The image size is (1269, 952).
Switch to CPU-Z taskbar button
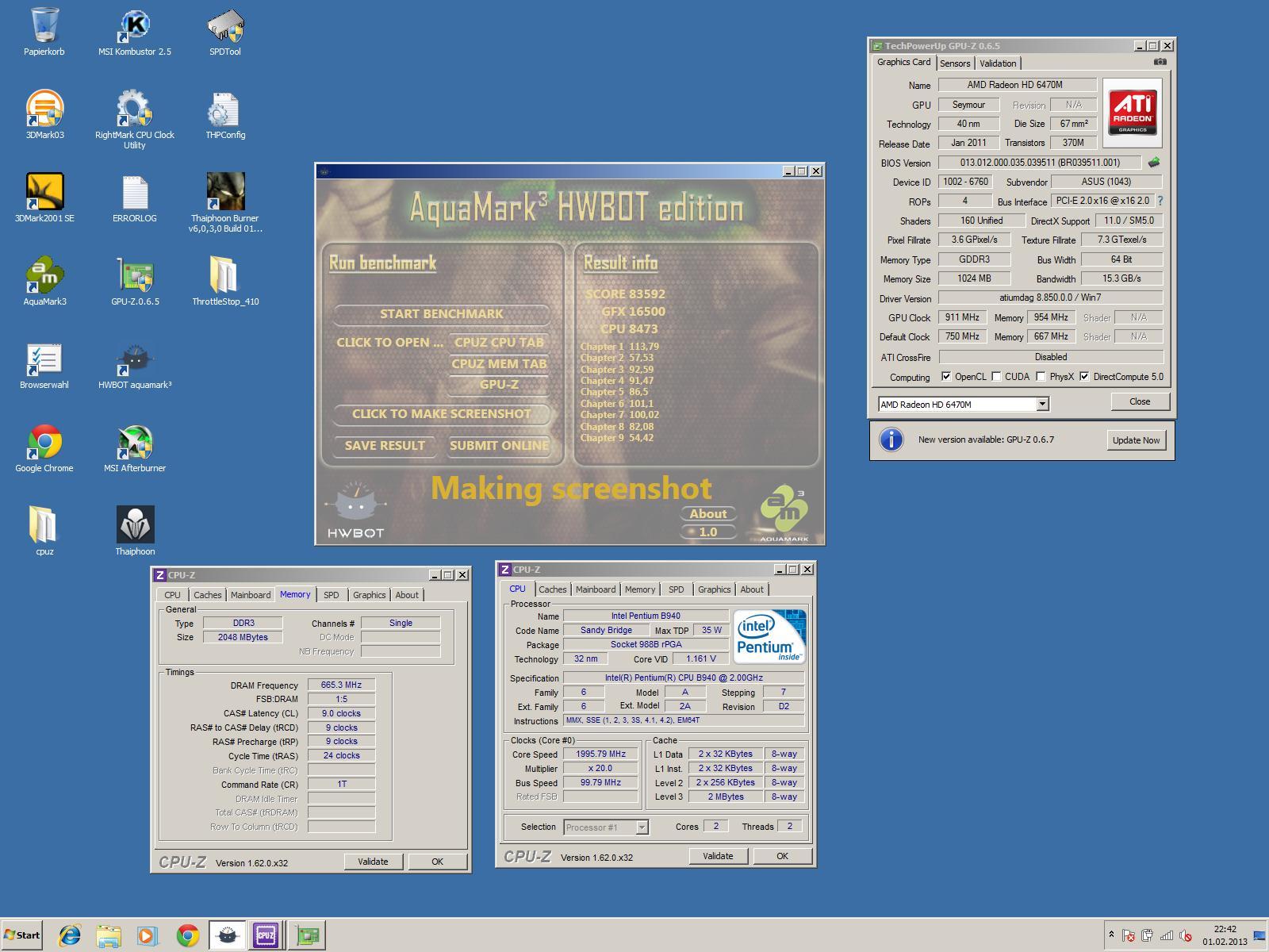266,935
